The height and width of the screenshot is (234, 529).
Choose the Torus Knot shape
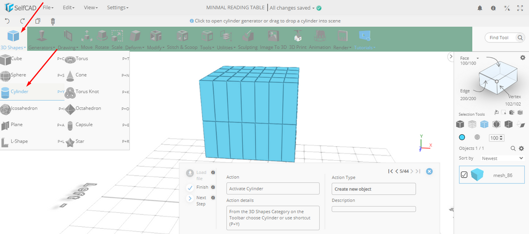tap(87, 91)
